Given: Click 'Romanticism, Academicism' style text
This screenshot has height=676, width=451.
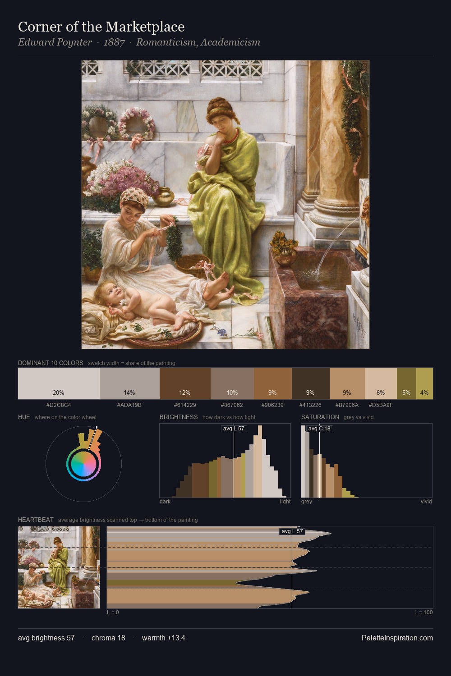Looking at the screenshot, I should click(198, 42).
